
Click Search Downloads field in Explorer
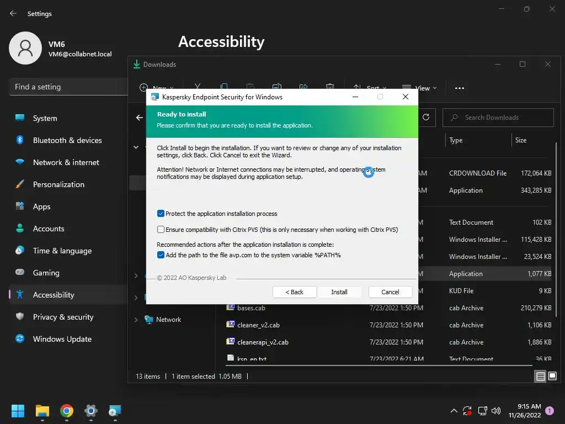pyautogui.click(x=498, y=118)
